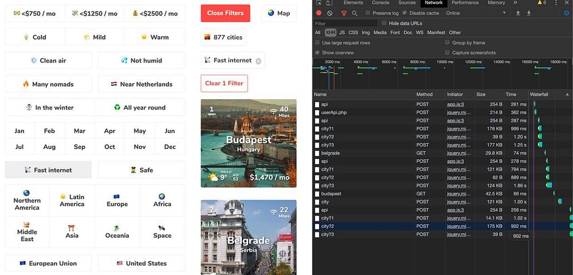Select the <$1250 / mo budget filter
This screenshot has width=573, height=275.
coord(95,14)
